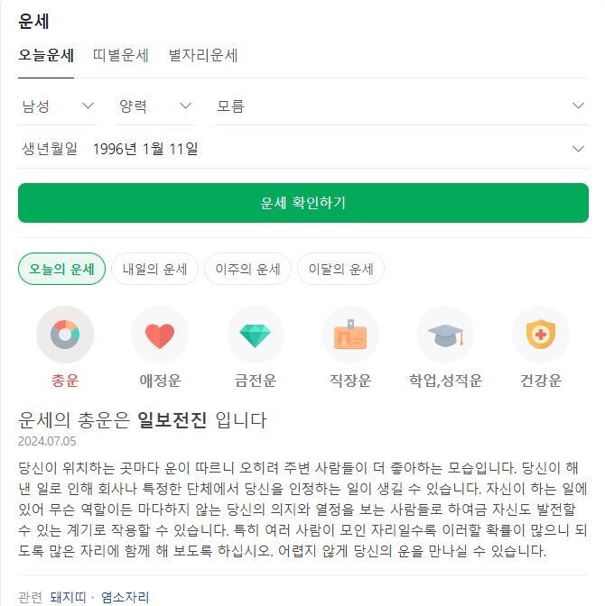Screen dimensions: 605x606
Task: Follow the 돼지띠 related link
Action: point(68,598)
